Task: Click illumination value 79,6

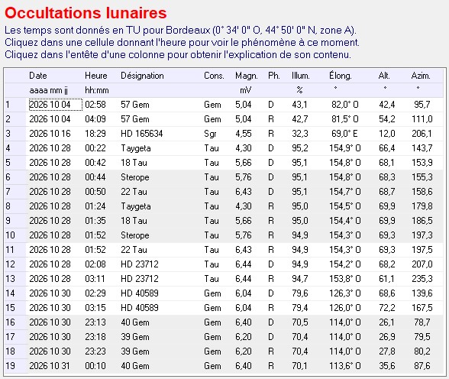Action: coord(300,293)
